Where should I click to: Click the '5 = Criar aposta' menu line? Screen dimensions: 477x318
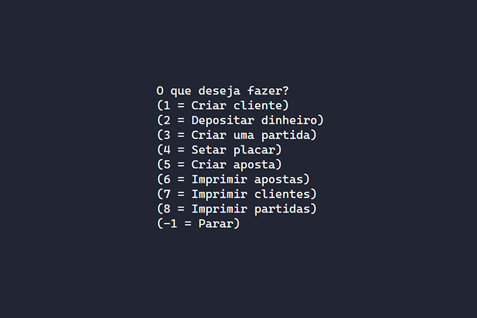219,164
